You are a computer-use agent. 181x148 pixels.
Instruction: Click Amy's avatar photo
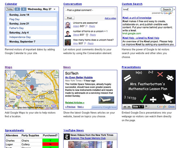[x=68, y=42]
